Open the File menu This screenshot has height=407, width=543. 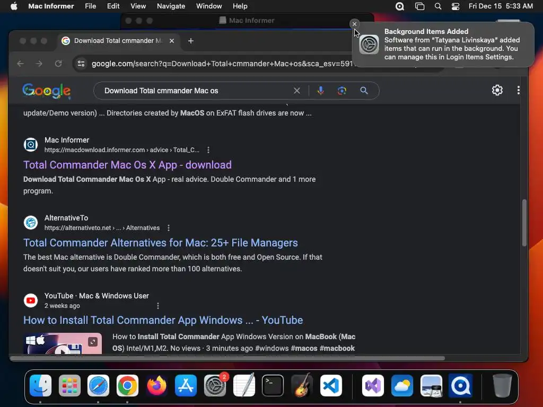click(90, 6)
